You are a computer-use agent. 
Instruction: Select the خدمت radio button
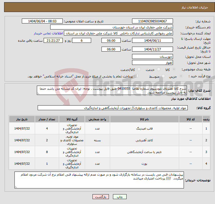(x=159, y=69)
